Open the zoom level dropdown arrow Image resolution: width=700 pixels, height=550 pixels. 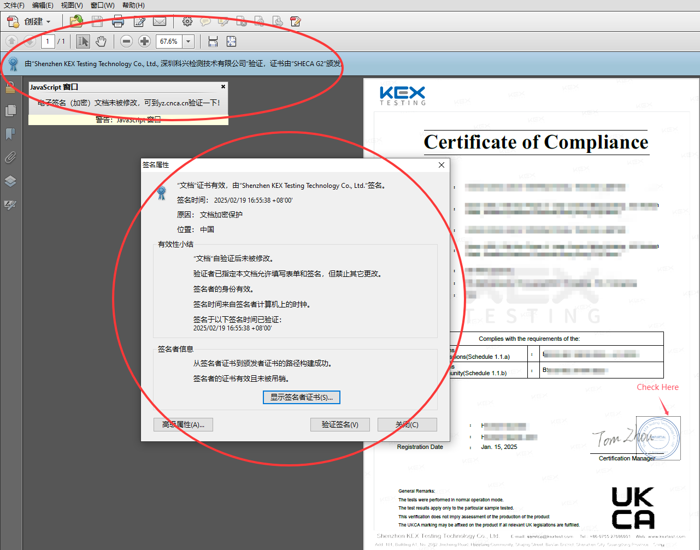click(189, 42)
